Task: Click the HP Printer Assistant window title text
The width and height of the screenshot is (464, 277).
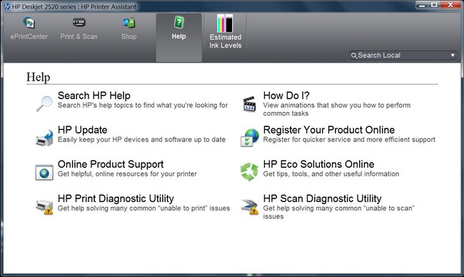Action: point(74,6)
